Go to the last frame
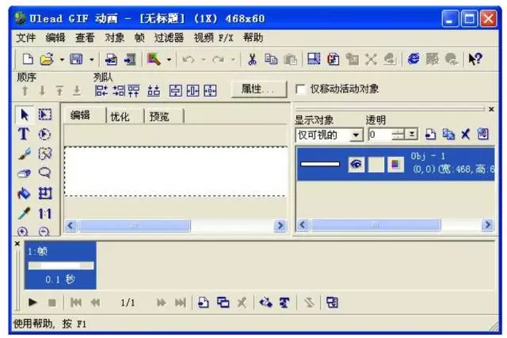Viewport: 507px width, 338px height. (x=181, y=303)
